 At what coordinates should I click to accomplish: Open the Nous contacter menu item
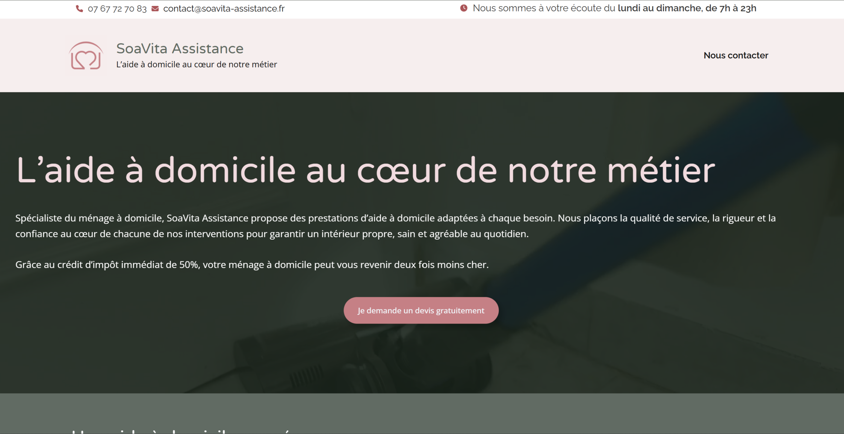coord(736,55)
